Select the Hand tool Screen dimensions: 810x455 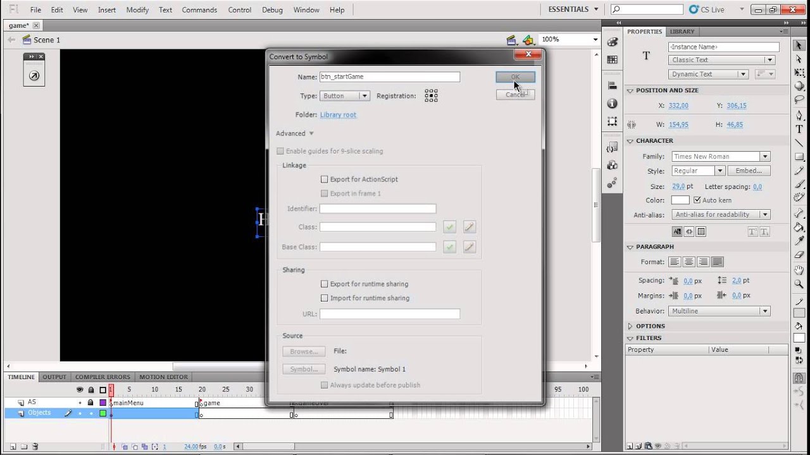799,271
